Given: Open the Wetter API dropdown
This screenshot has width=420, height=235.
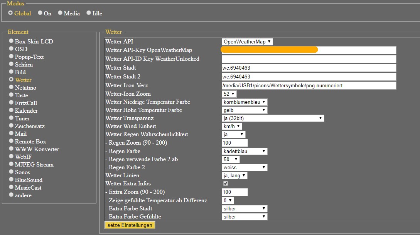Looking at the screenshot, I should 247,42.
